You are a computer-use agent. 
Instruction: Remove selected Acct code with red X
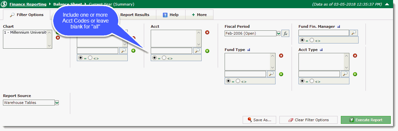click(207, 32)
